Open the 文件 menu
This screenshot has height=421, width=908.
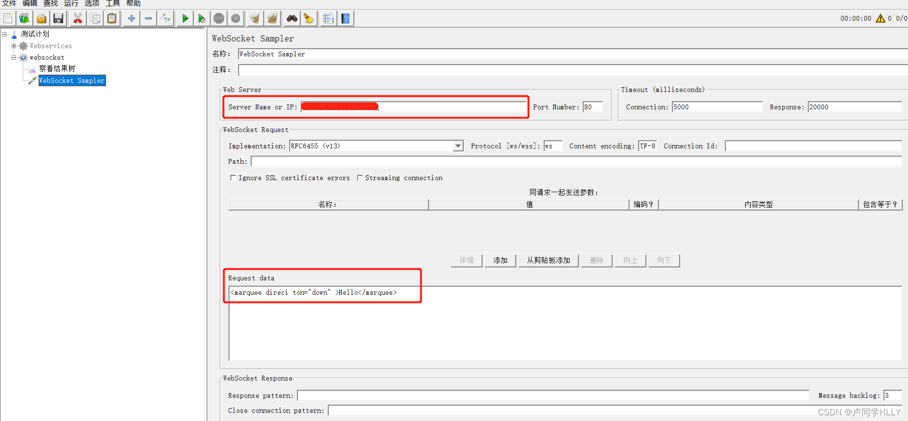tap(9, 3)
